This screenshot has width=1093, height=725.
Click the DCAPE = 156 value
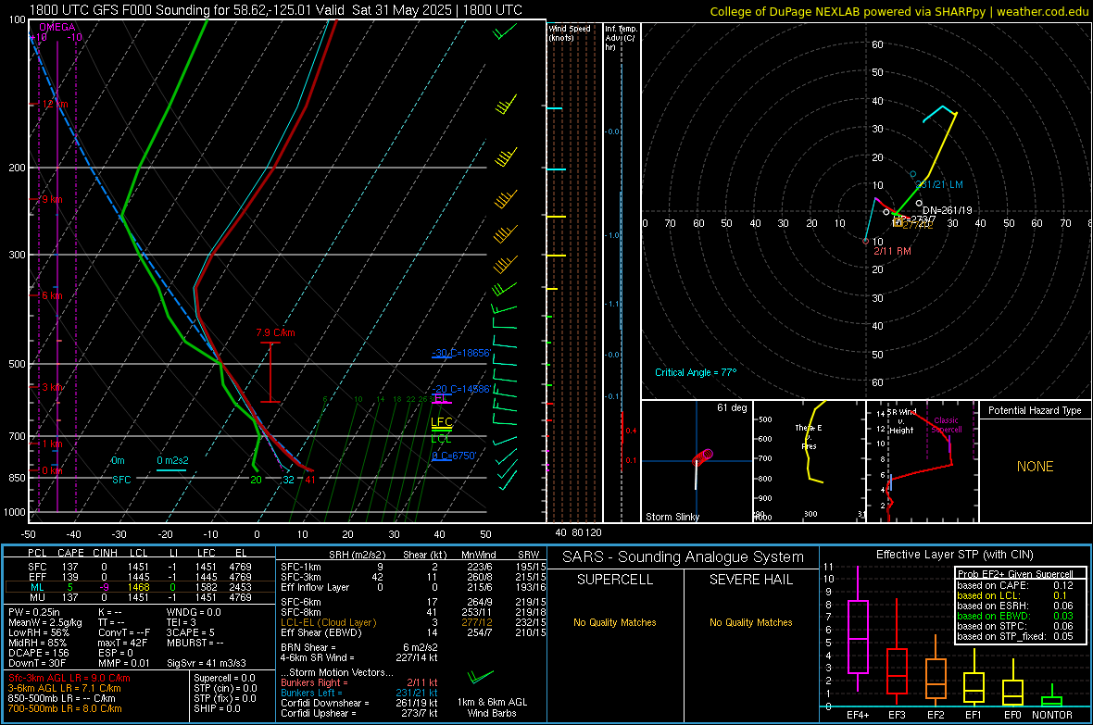[x=38, y=653]
